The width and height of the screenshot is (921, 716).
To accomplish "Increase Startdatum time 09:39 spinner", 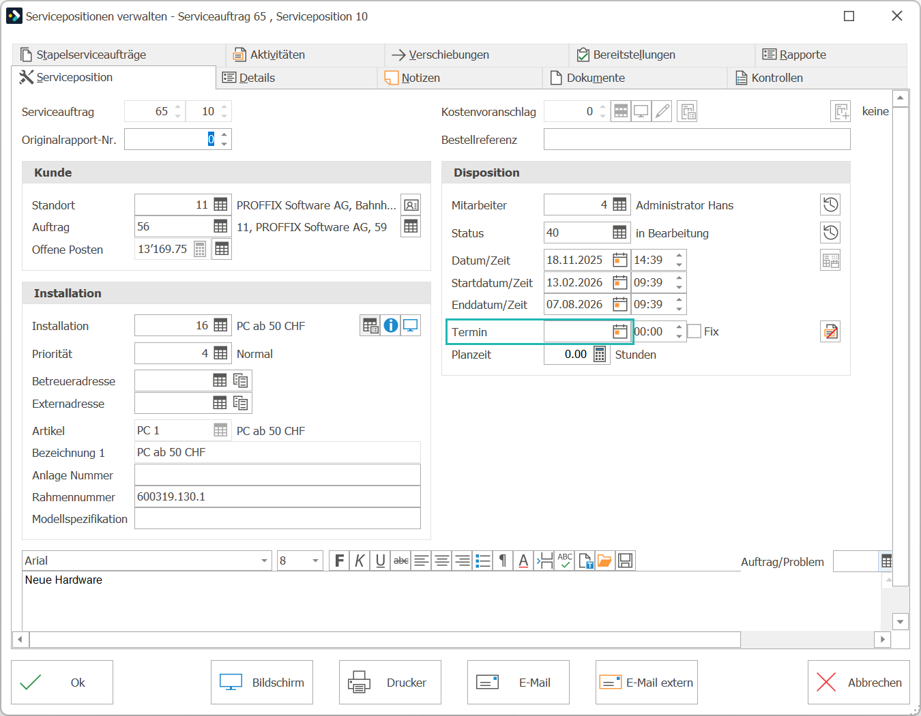I will coord(679,278).
